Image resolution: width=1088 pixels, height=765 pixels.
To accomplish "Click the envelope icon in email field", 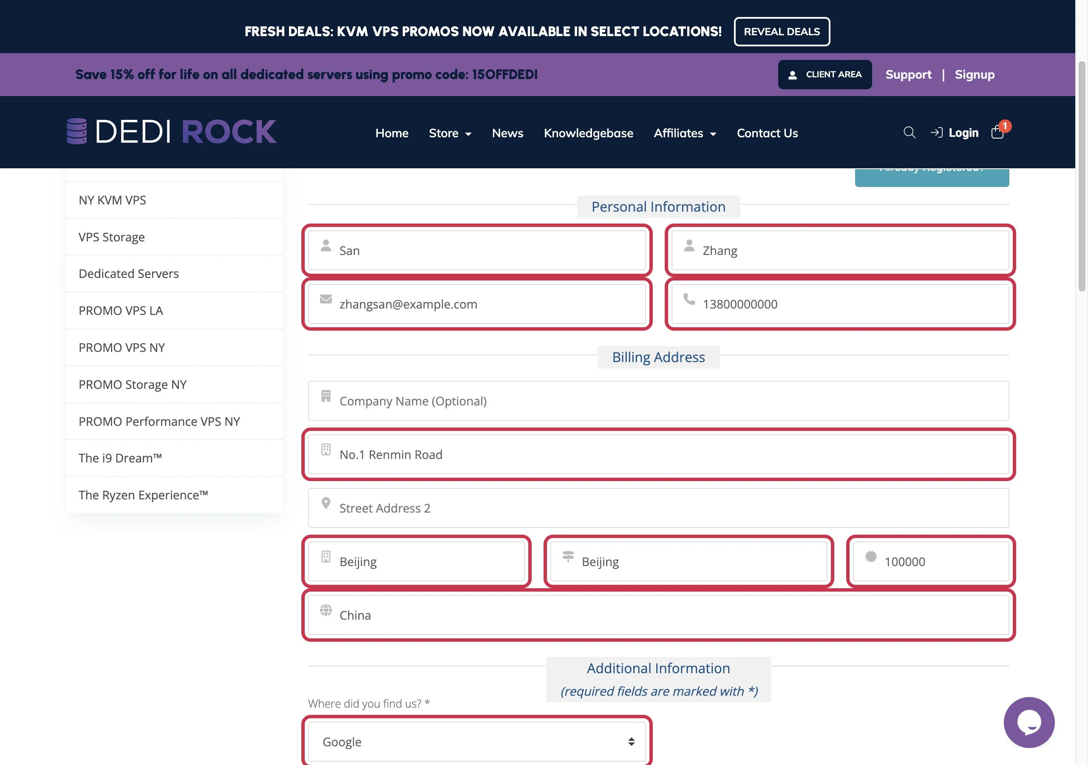I will (326, 299).
